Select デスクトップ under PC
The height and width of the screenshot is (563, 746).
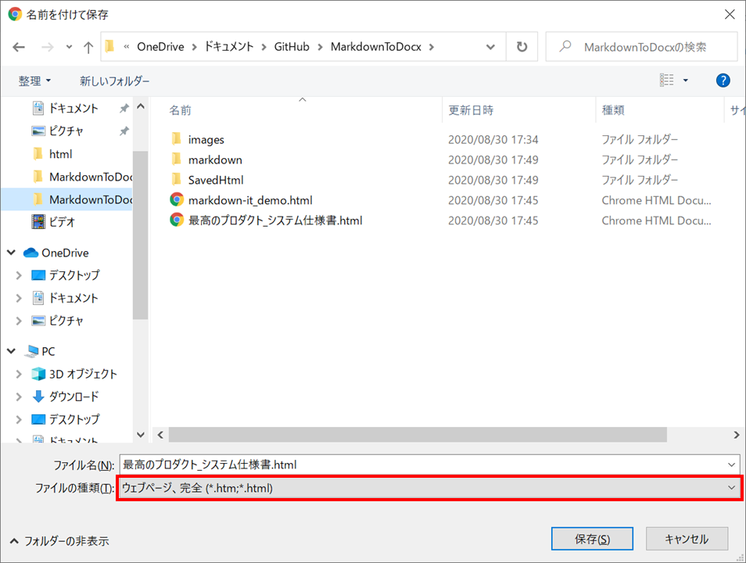point(75,419)
